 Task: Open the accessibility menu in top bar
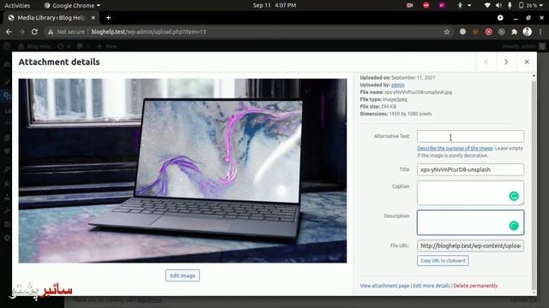point(463,5)
